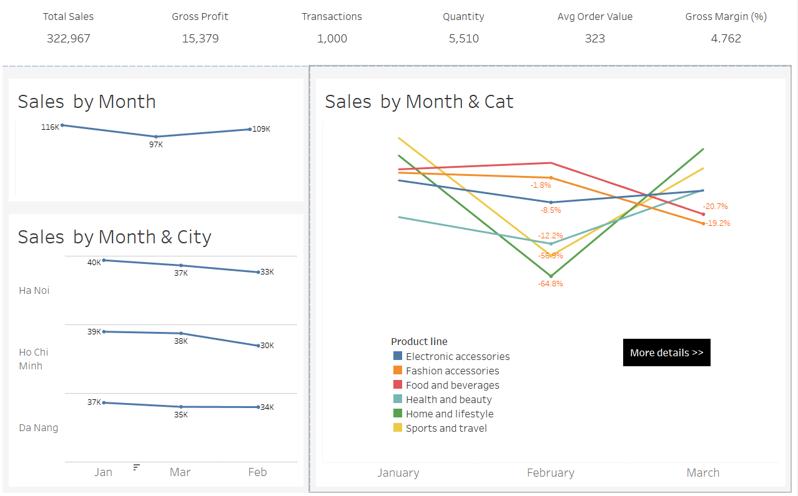Click the 116K point on Sales by Month line
This screenshot has width=798, height=496.
[62, 125]
